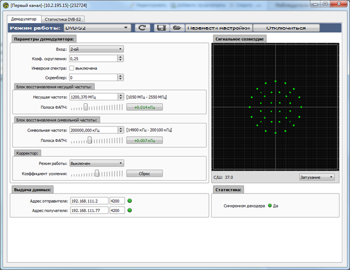Viewport: 350px width, 270px height.
Task: Open the corrector mode dropdown showing Выключен
Action: point(96,163)
